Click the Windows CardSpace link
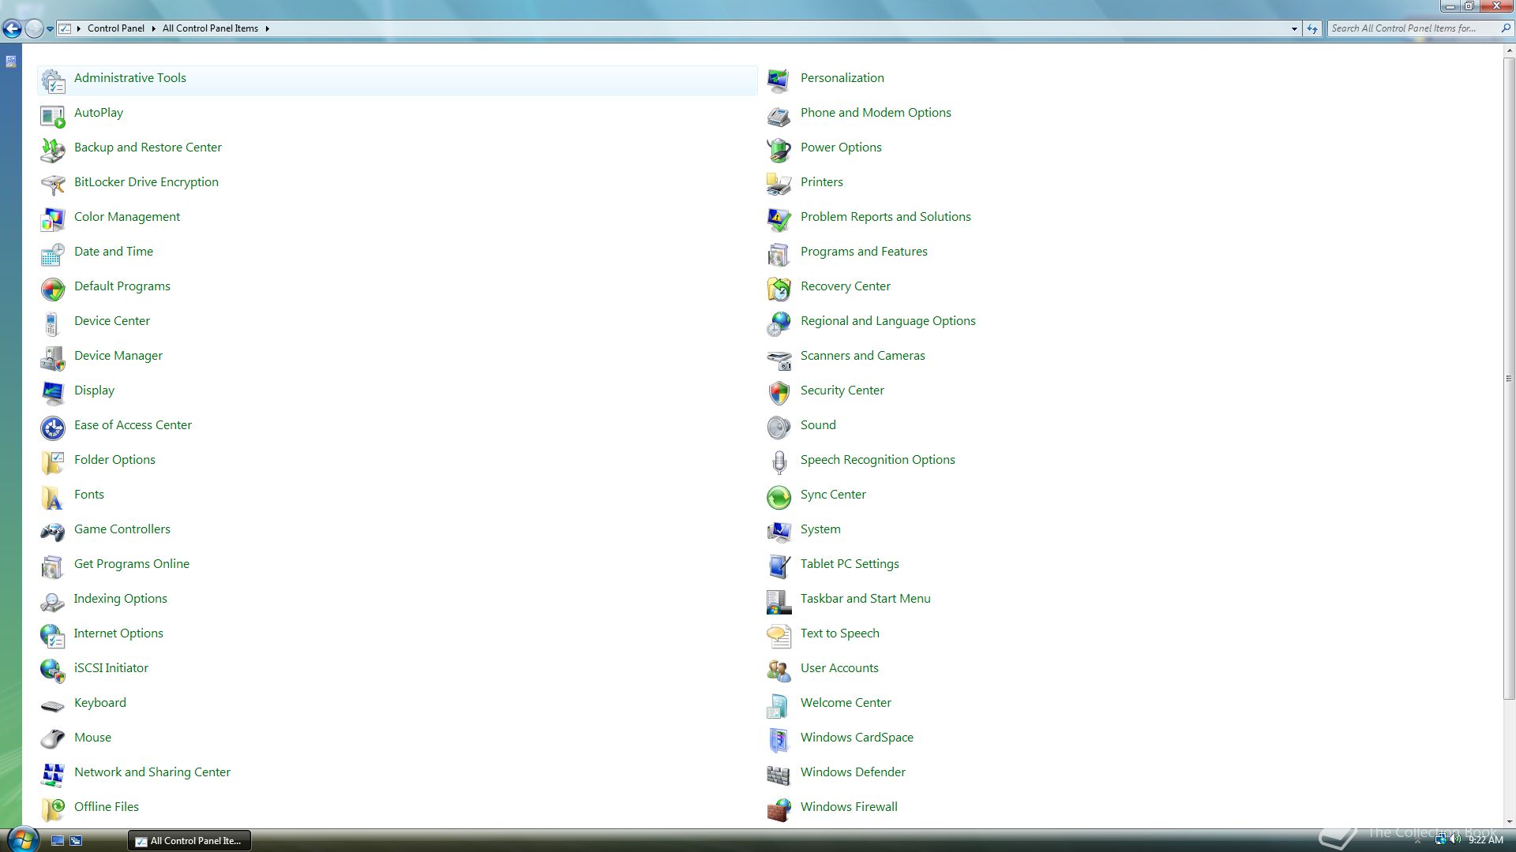Screen dimensions: 1516x852 pyautogui.click(x=857, y=738)
